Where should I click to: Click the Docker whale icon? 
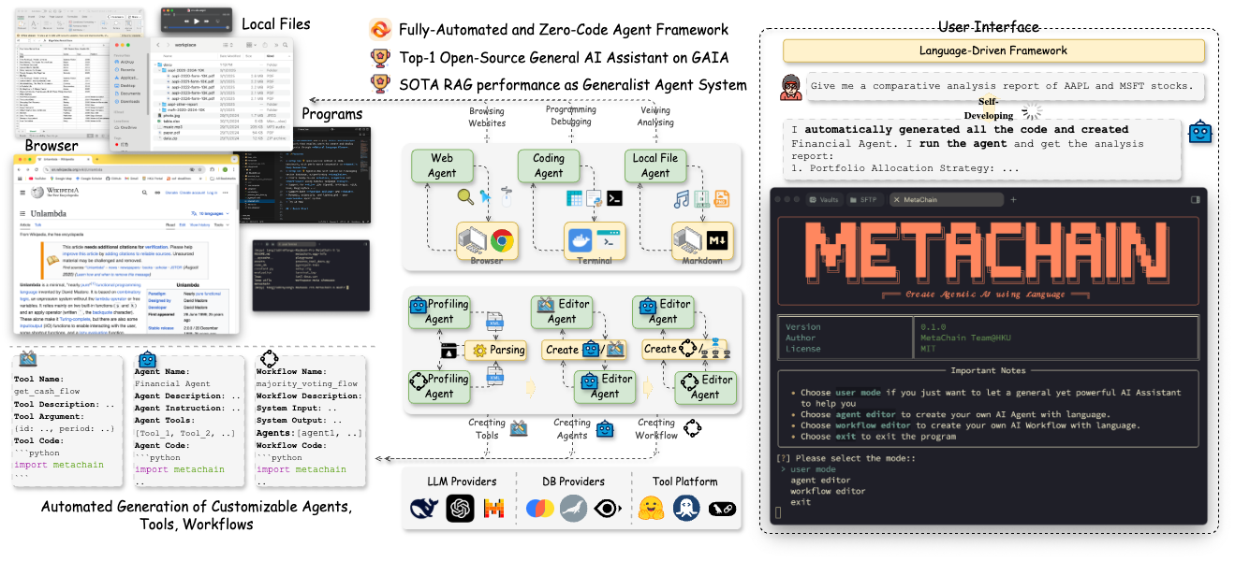coord(580,241)
